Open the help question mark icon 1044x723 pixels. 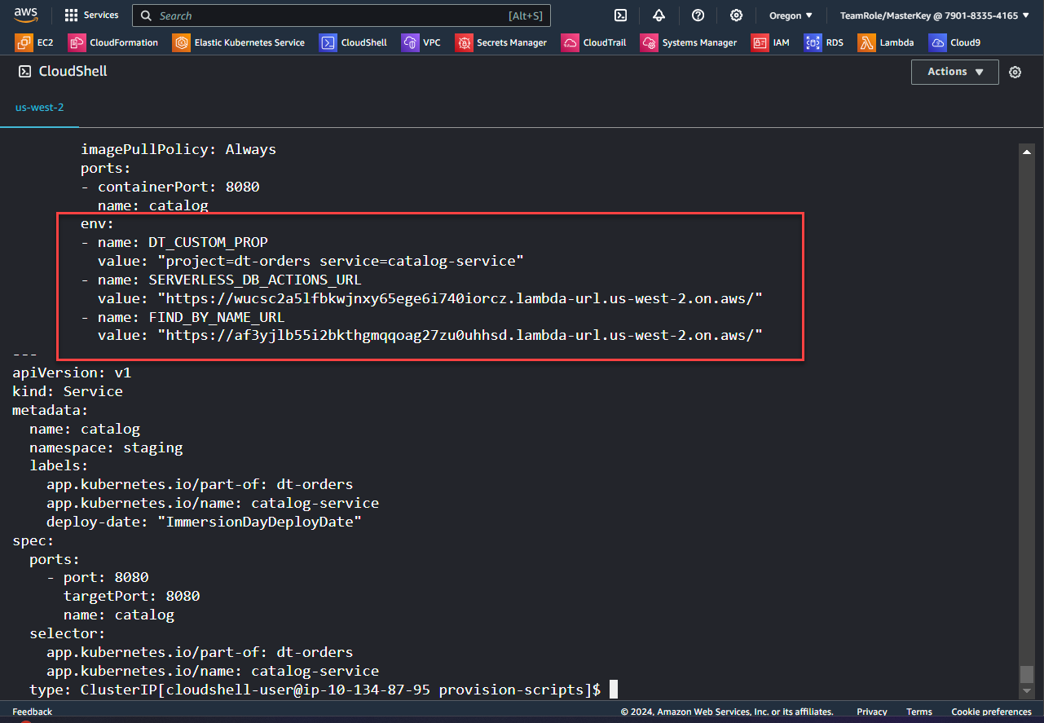698,15
